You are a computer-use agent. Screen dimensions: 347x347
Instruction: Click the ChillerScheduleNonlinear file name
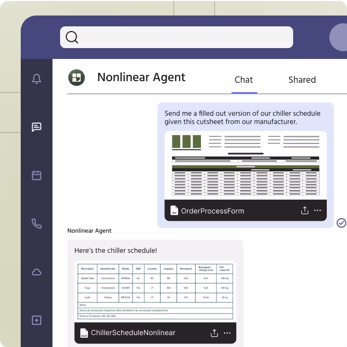point(133,333)
